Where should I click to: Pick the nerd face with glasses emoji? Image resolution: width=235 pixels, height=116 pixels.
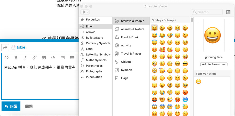[x=177, y=64]
